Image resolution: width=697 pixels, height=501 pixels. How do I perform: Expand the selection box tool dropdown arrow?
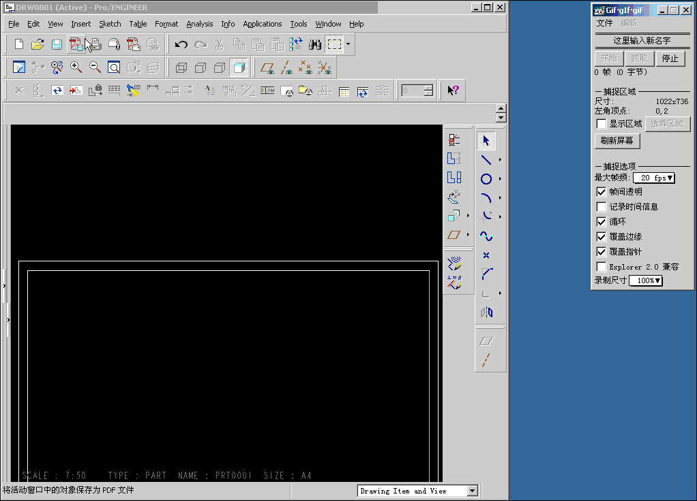[x=348, y=44]
